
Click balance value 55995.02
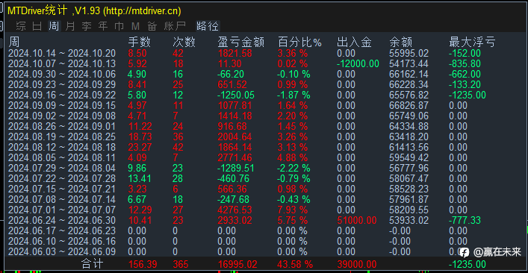tap(409, 53)
